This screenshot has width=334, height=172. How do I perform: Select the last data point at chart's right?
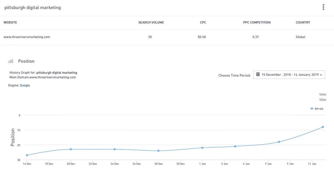point(323,127)
